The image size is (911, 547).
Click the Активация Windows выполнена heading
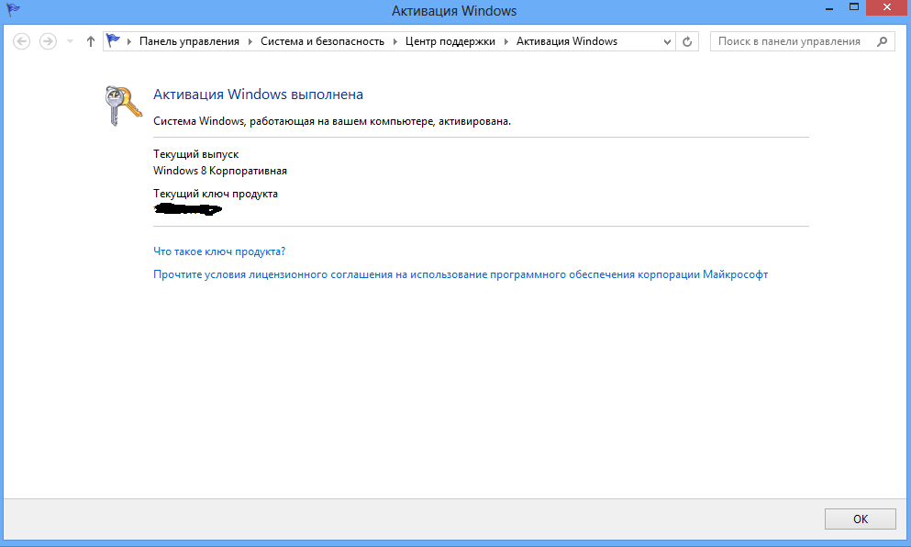(258, 95)
